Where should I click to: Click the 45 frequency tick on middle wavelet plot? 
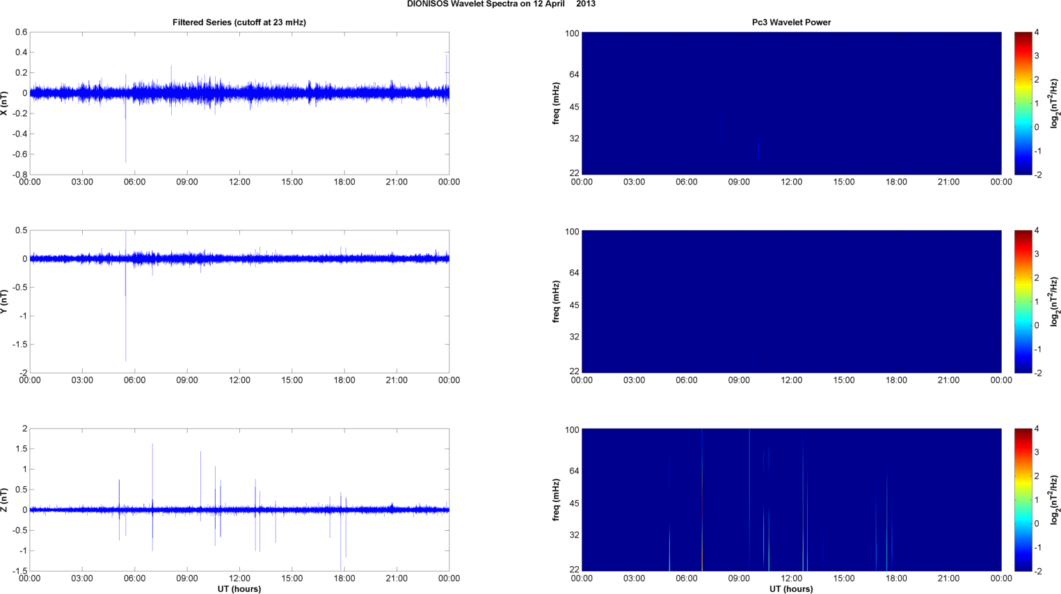coord(575,305)
